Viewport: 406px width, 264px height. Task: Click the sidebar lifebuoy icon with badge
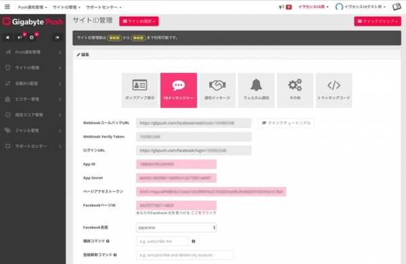coord(32,37)
